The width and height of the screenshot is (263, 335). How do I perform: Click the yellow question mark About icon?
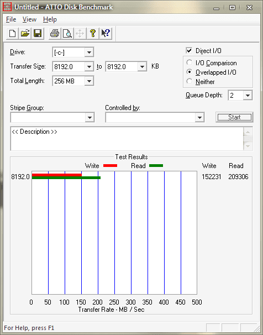click(x=93, y=34)
